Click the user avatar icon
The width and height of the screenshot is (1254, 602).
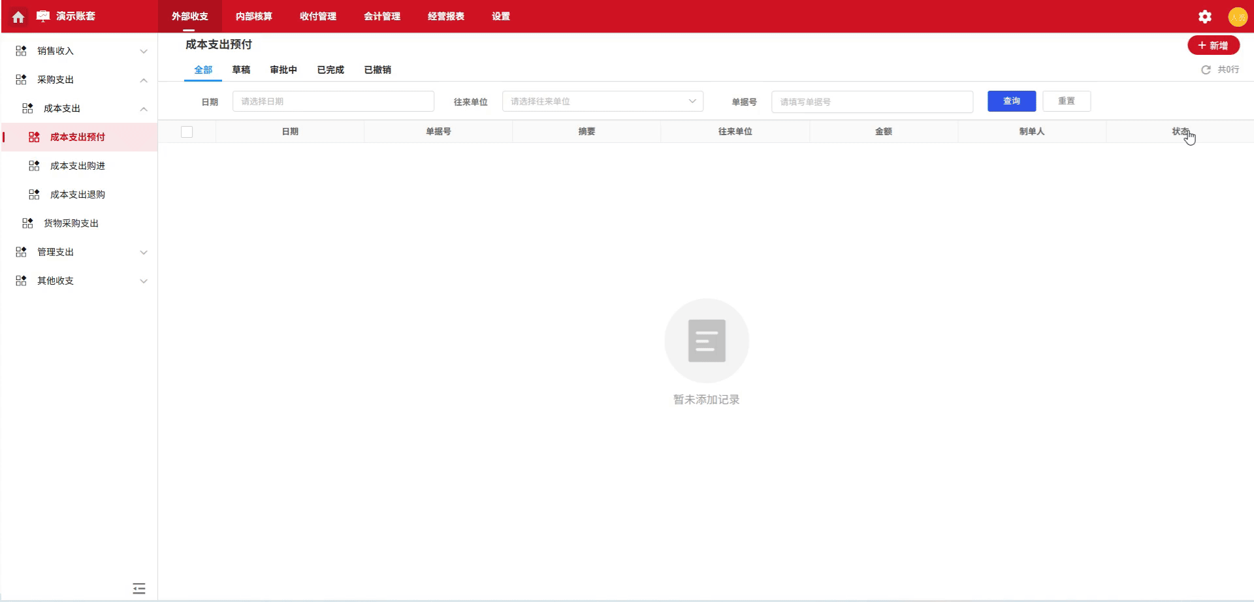[x=1238, y=16]
